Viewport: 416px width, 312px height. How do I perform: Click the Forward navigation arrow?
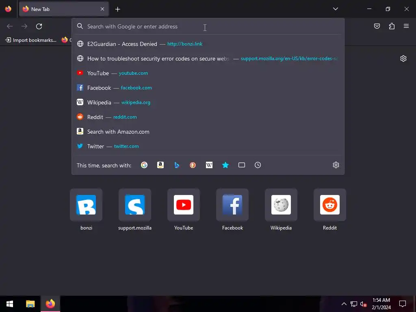point(24,26)
